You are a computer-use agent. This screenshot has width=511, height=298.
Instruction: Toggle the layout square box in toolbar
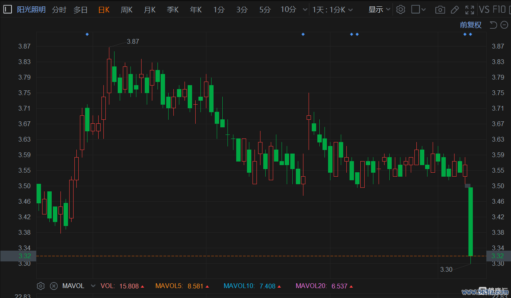tap(416, 10)
